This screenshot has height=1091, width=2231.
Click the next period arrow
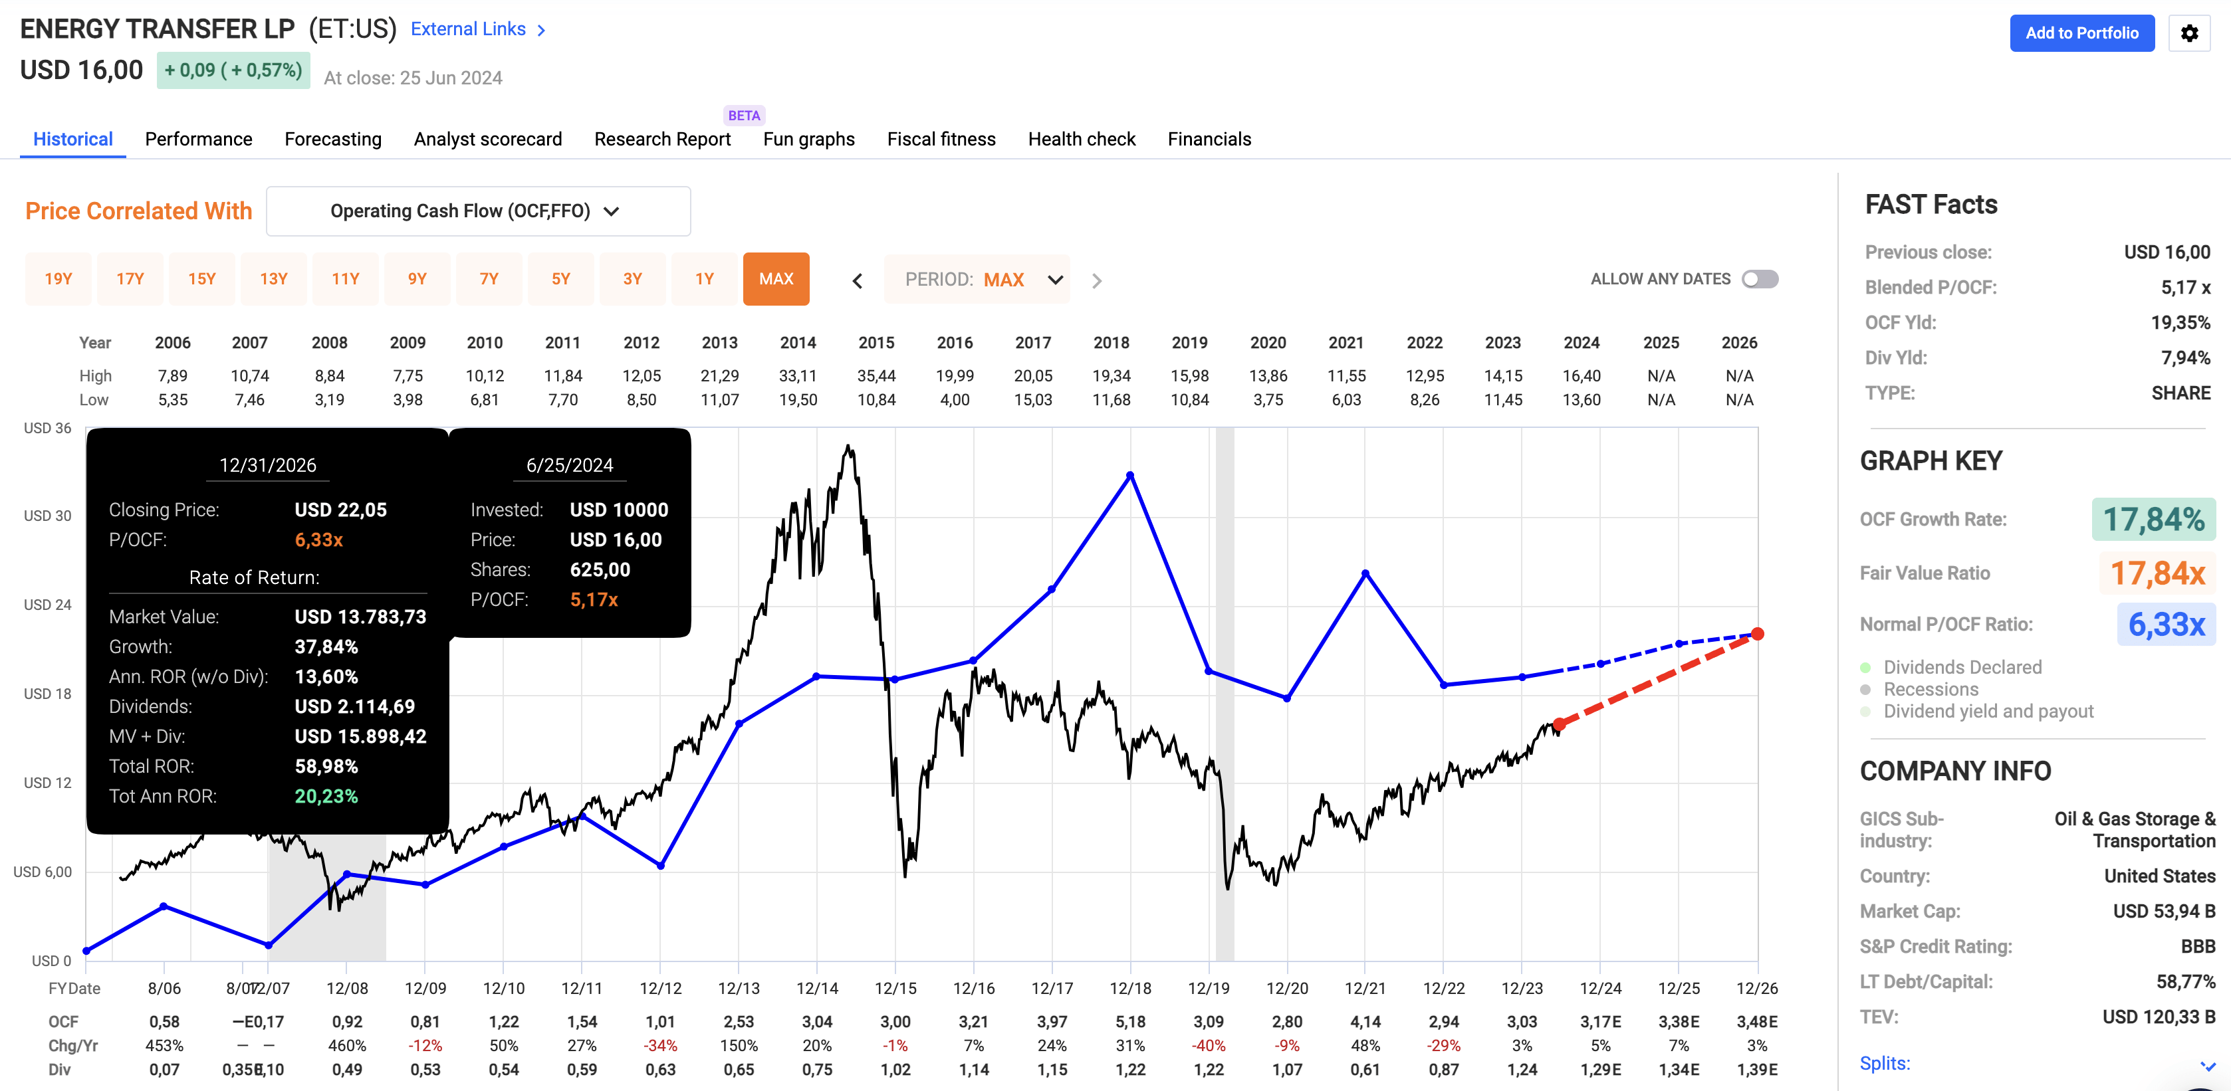pyautogui.click(x=1096, y=280)
